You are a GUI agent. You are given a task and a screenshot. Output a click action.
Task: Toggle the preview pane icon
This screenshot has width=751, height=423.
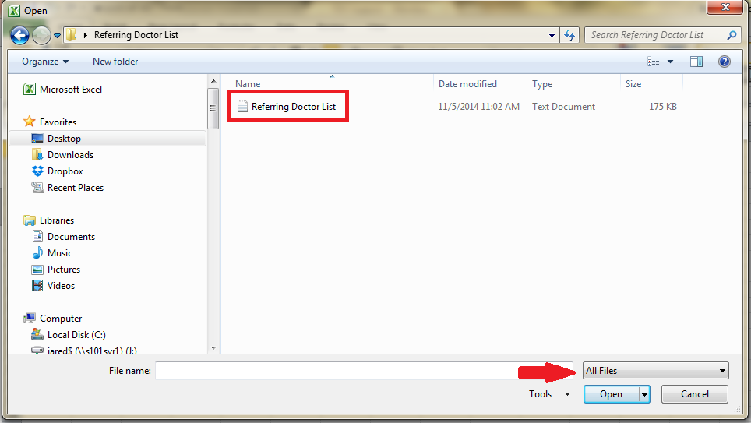[696, 62]
